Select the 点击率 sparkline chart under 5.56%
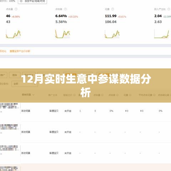The image size is (171, 171). point(63,34)
